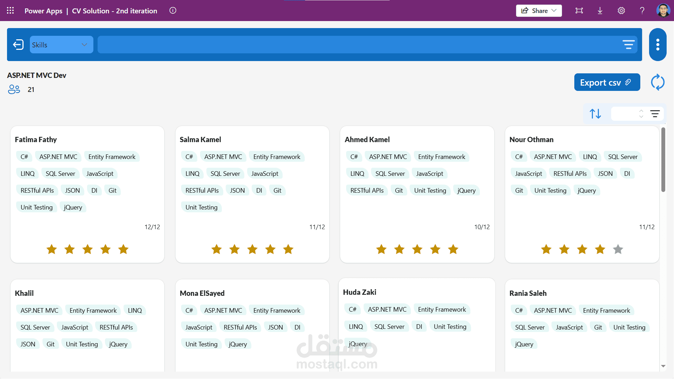Open the Power Apps app launcher grid
Image resolution: width=674 pixels, height=379 pixels.
[x=11, y=11]
